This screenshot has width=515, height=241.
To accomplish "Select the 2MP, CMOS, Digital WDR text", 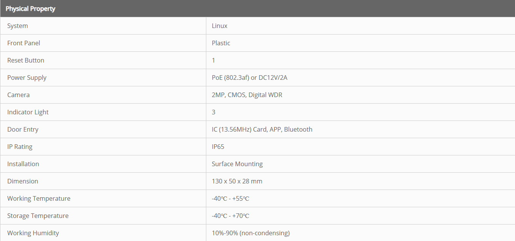I will click(x=247, y=95).
